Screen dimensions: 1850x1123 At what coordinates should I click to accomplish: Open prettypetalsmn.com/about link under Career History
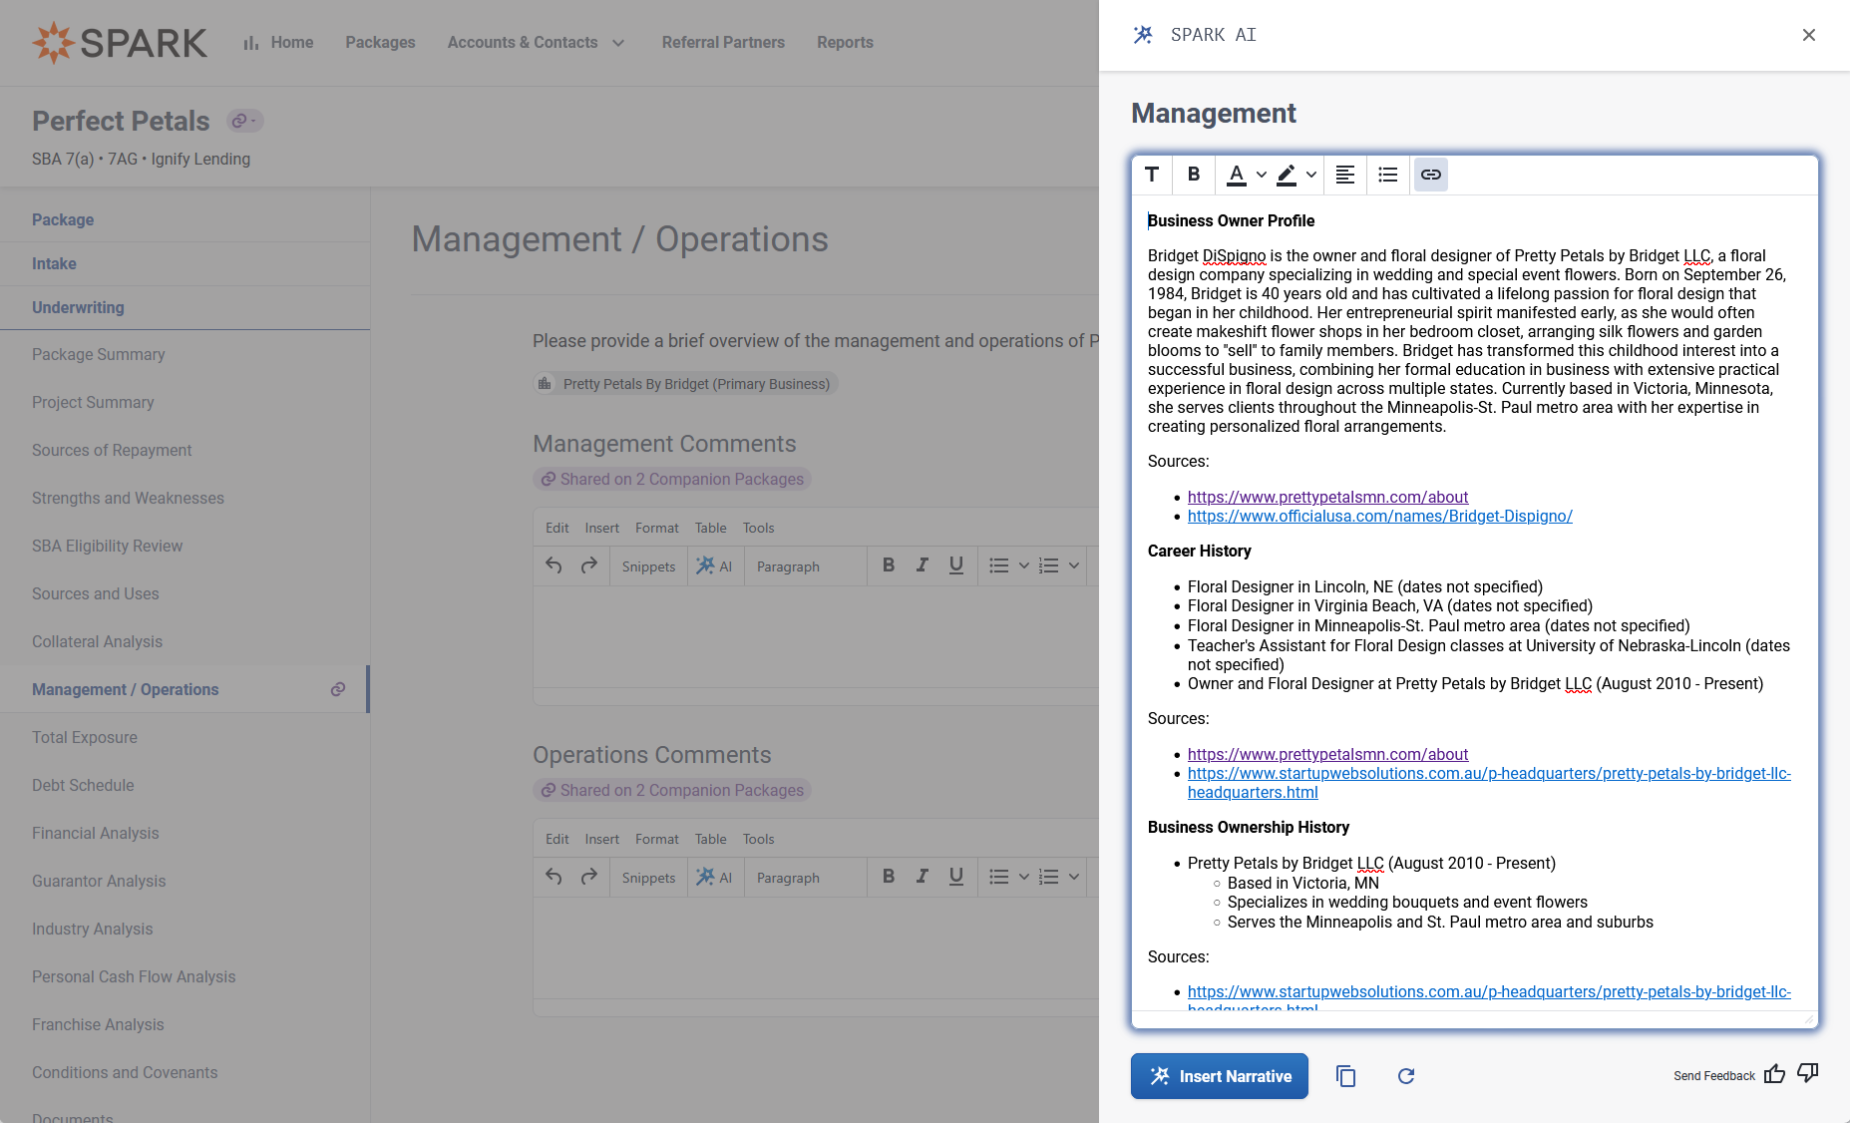click(x=1327, y=754)
